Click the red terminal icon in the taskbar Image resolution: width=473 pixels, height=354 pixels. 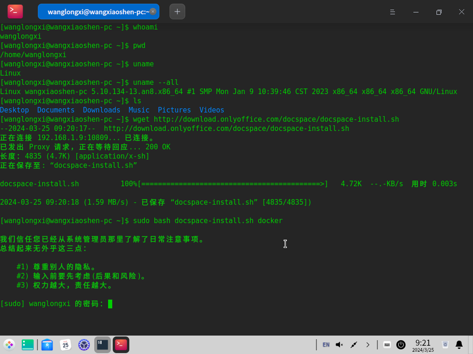pyautogui.click(x=121, y=344)
